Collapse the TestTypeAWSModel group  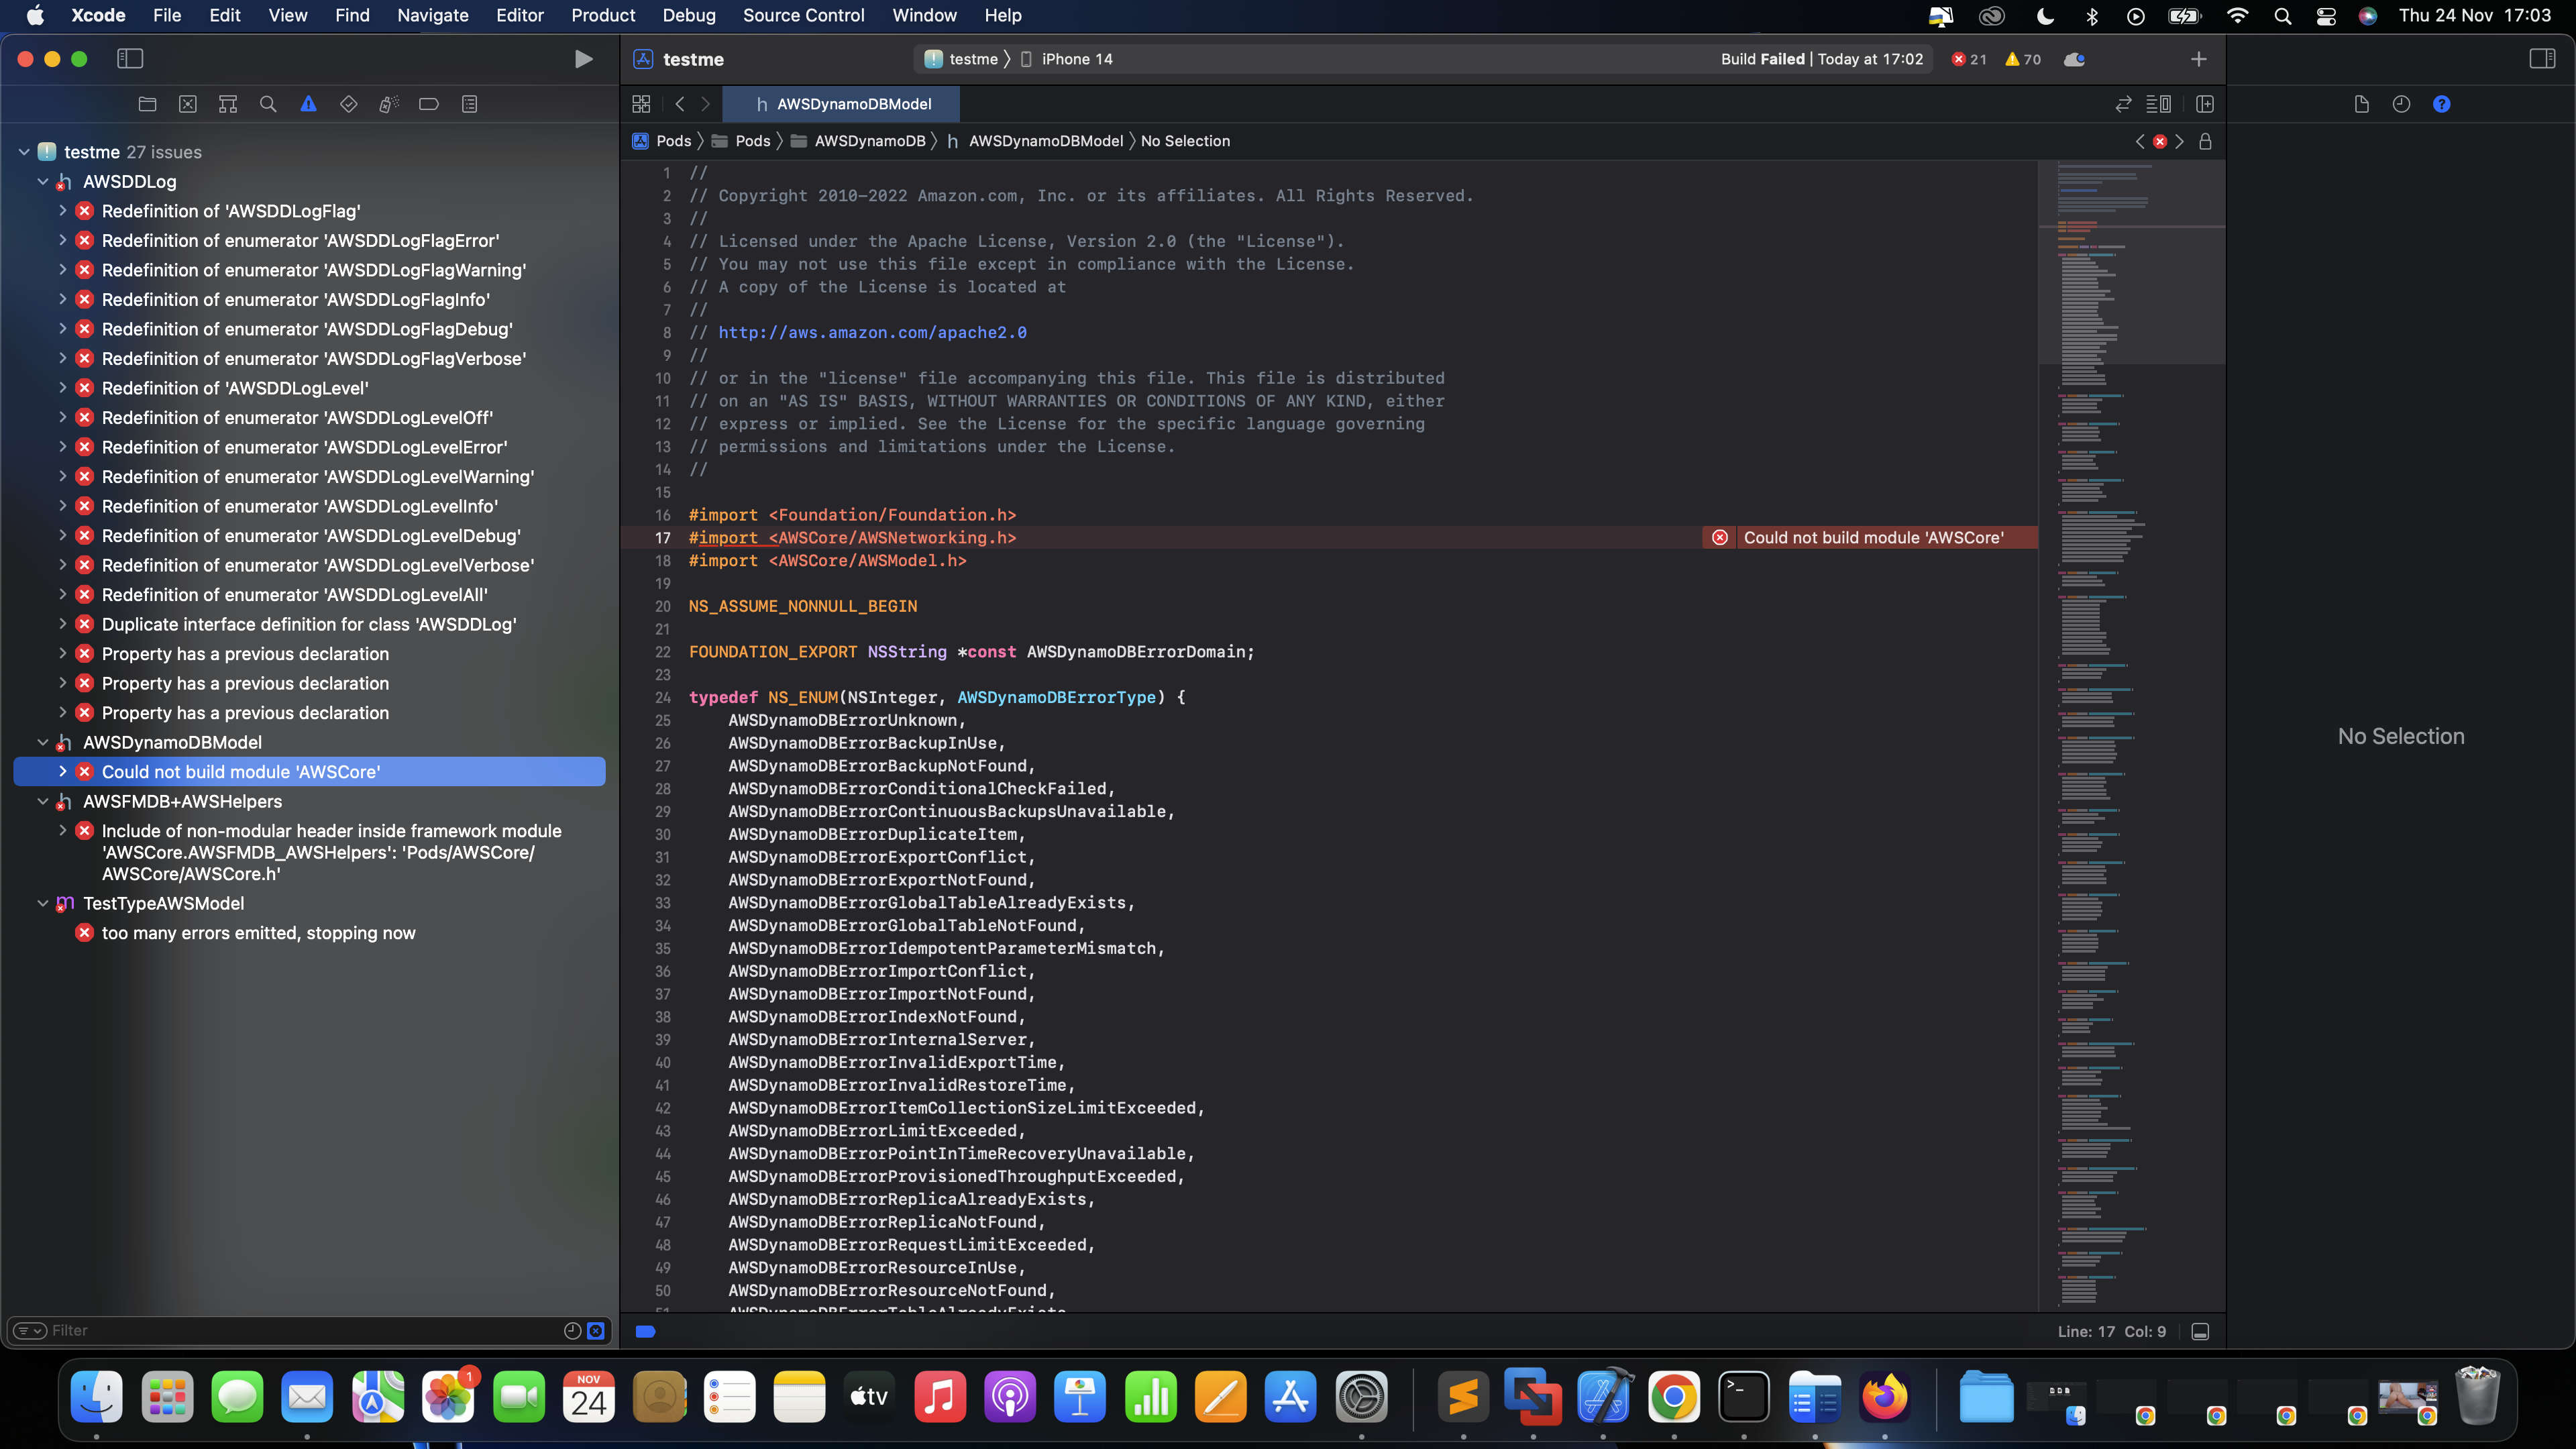[x=43, y=903]
